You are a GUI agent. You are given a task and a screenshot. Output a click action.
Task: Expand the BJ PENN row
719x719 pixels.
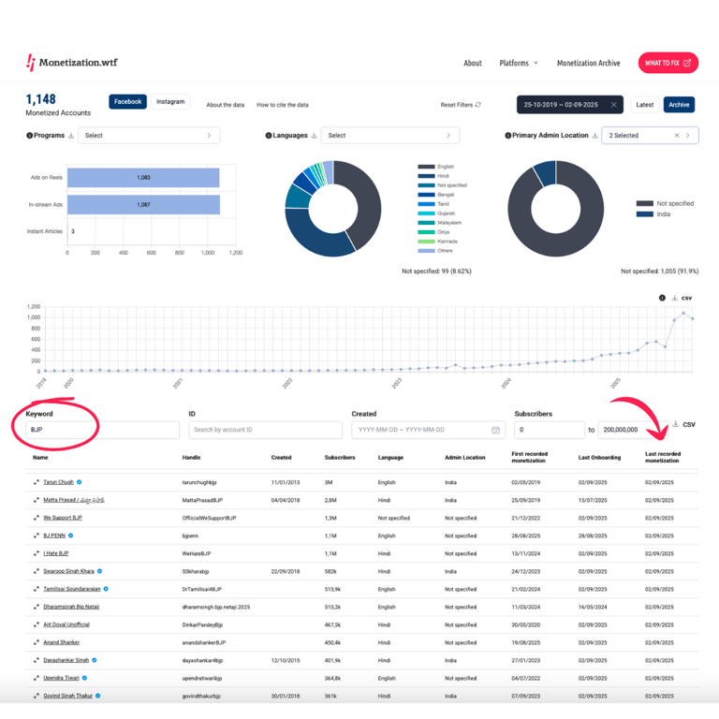[x=37, y=536]
